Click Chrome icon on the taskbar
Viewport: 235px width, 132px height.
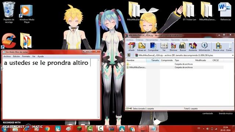click(47, 129)
